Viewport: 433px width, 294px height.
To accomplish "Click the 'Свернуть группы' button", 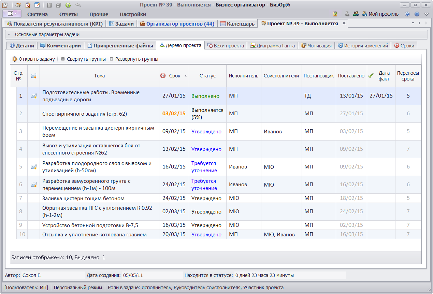I will click(83, 59).
